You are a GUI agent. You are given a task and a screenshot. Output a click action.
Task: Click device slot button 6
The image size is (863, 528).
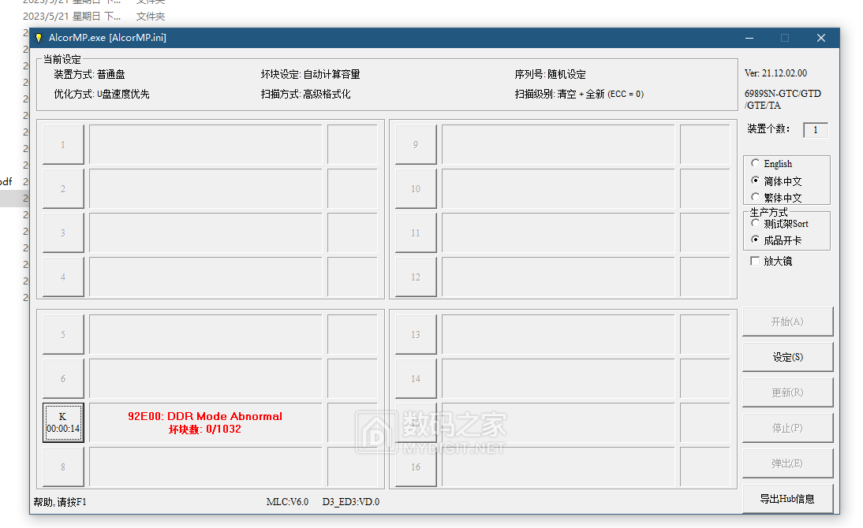[63, 378]
